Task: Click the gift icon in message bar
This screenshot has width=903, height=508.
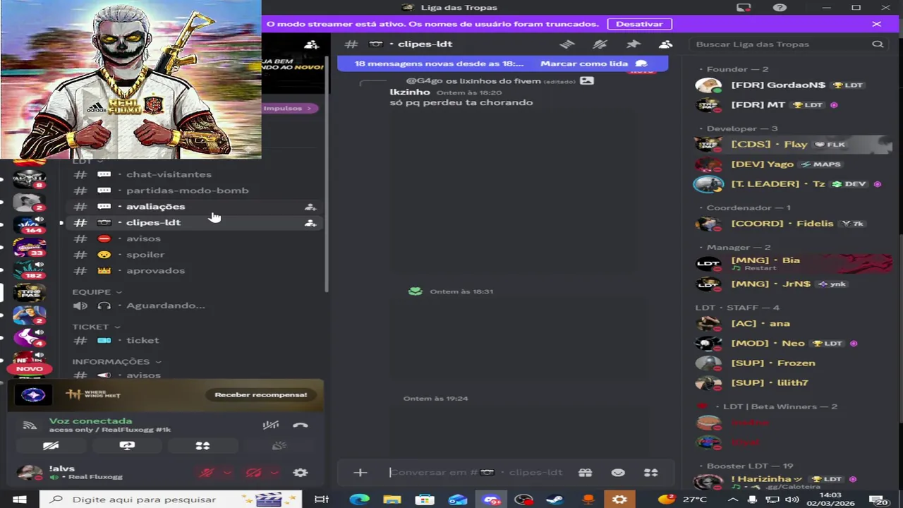Action: [585, 473]
